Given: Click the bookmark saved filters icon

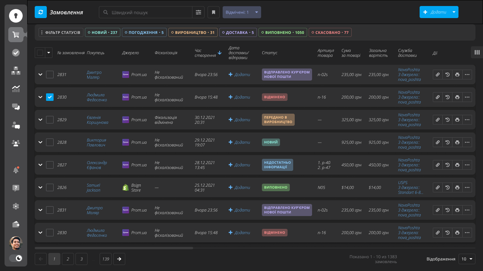Looking at the screenshot, I should click(x=213, y=12).
